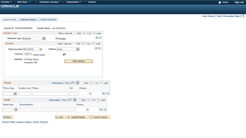Add a new Email row

tap(101, 110)
